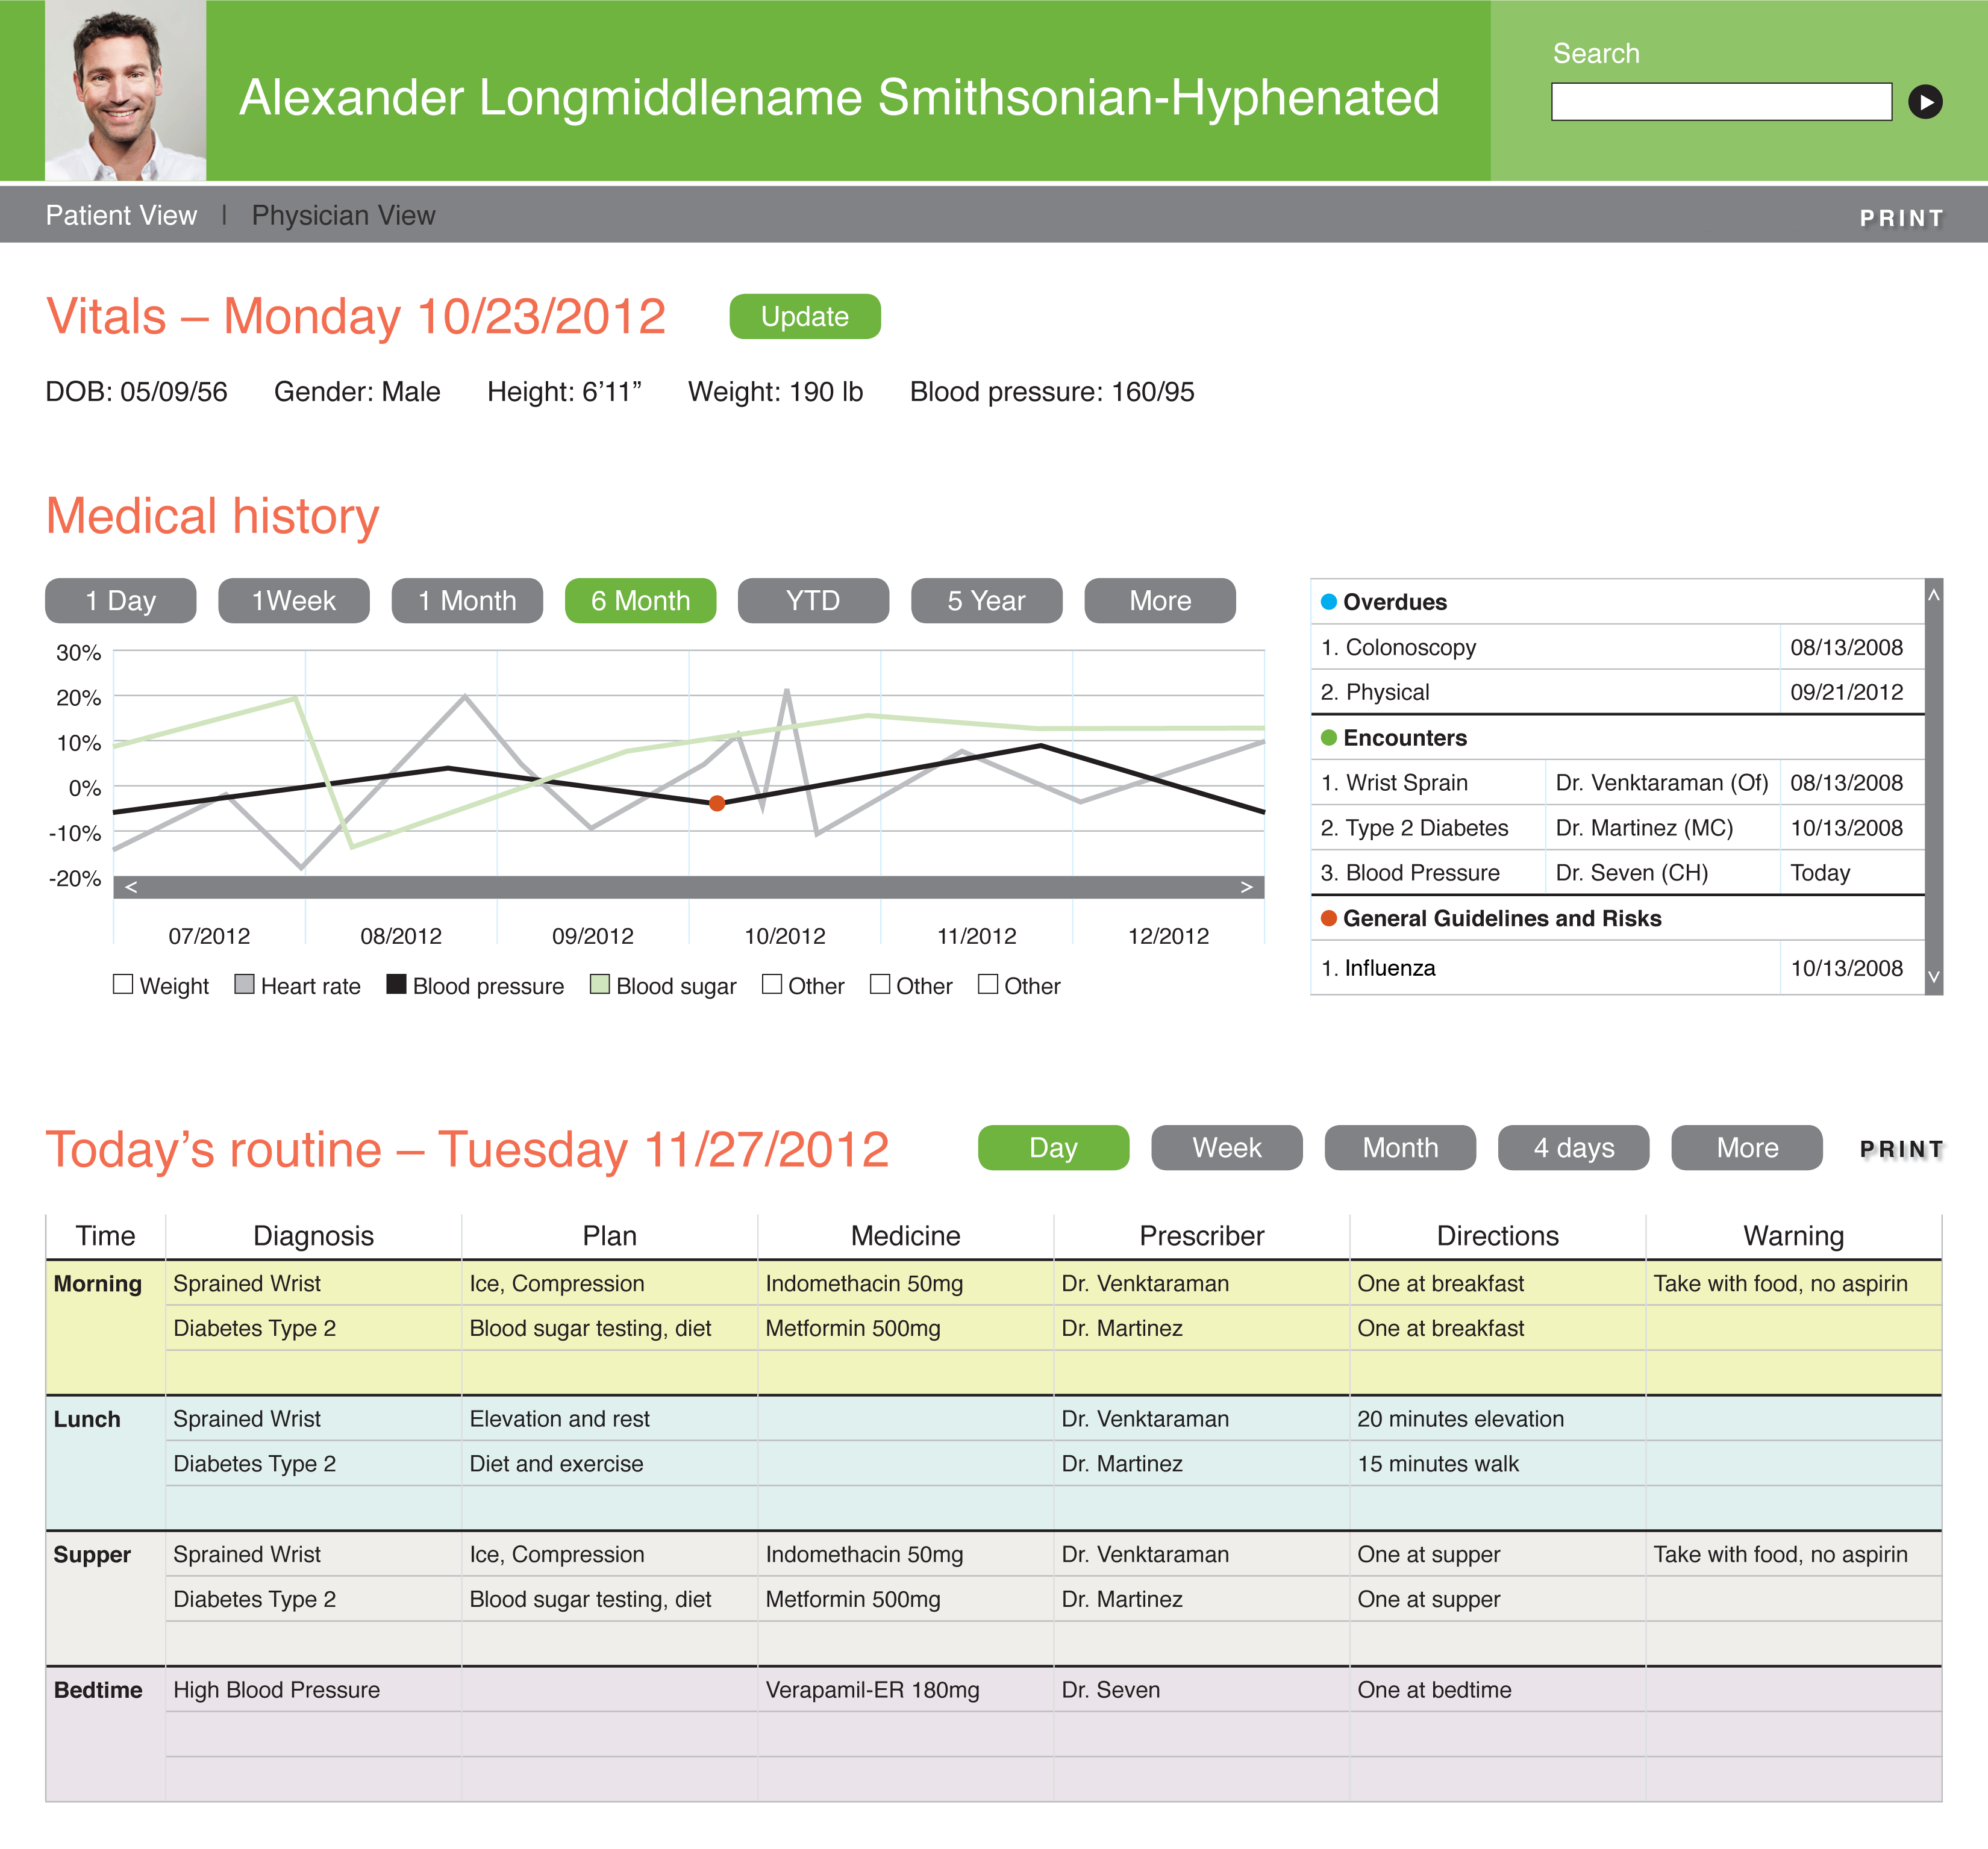Click the green Encounters bullet icon
This screenshot has height=1849, width=1988.
(x=1328, y=737)
